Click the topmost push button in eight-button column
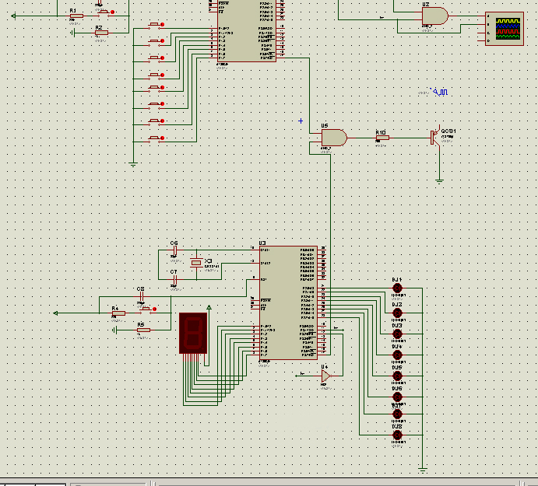The height and width of the screenshot is (486, 538). click(156, 25)
